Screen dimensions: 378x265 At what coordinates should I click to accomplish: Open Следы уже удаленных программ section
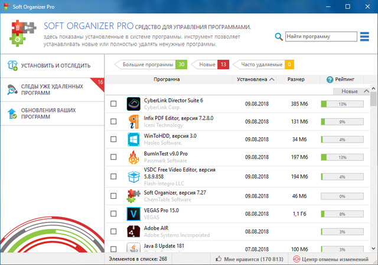point(52,89)
